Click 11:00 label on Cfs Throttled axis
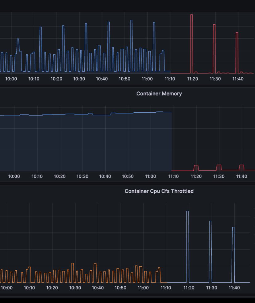Screen dimensions: 255x303 click(143, 288)
